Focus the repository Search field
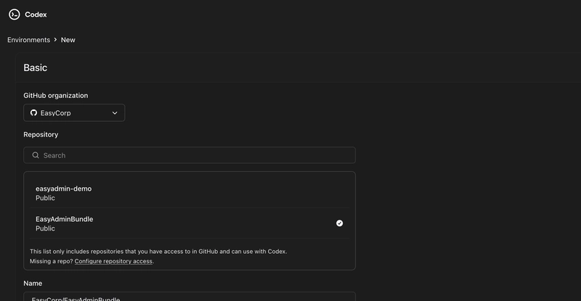581x301 pixels. pyautogui.click(x=196, y=155)
